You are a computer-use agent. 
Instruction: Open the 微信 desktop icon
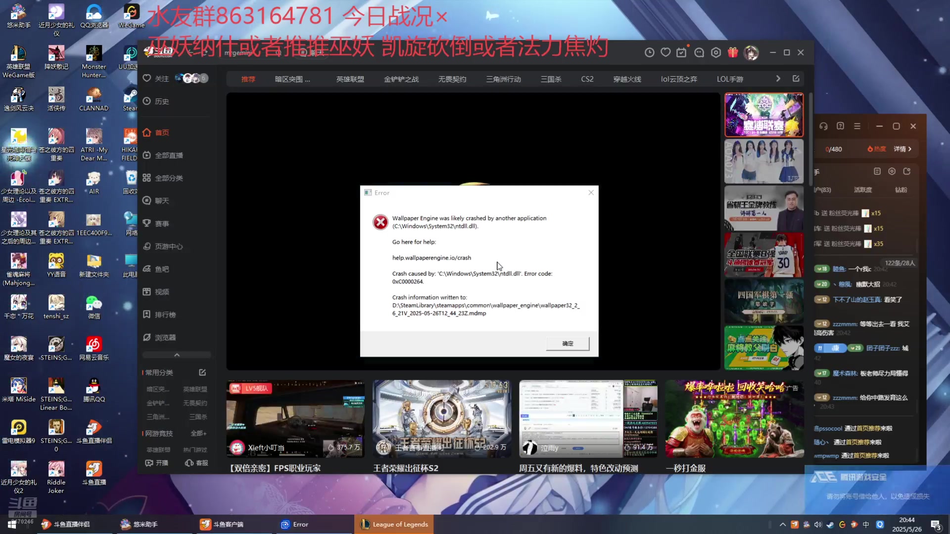tap(94, 307)
